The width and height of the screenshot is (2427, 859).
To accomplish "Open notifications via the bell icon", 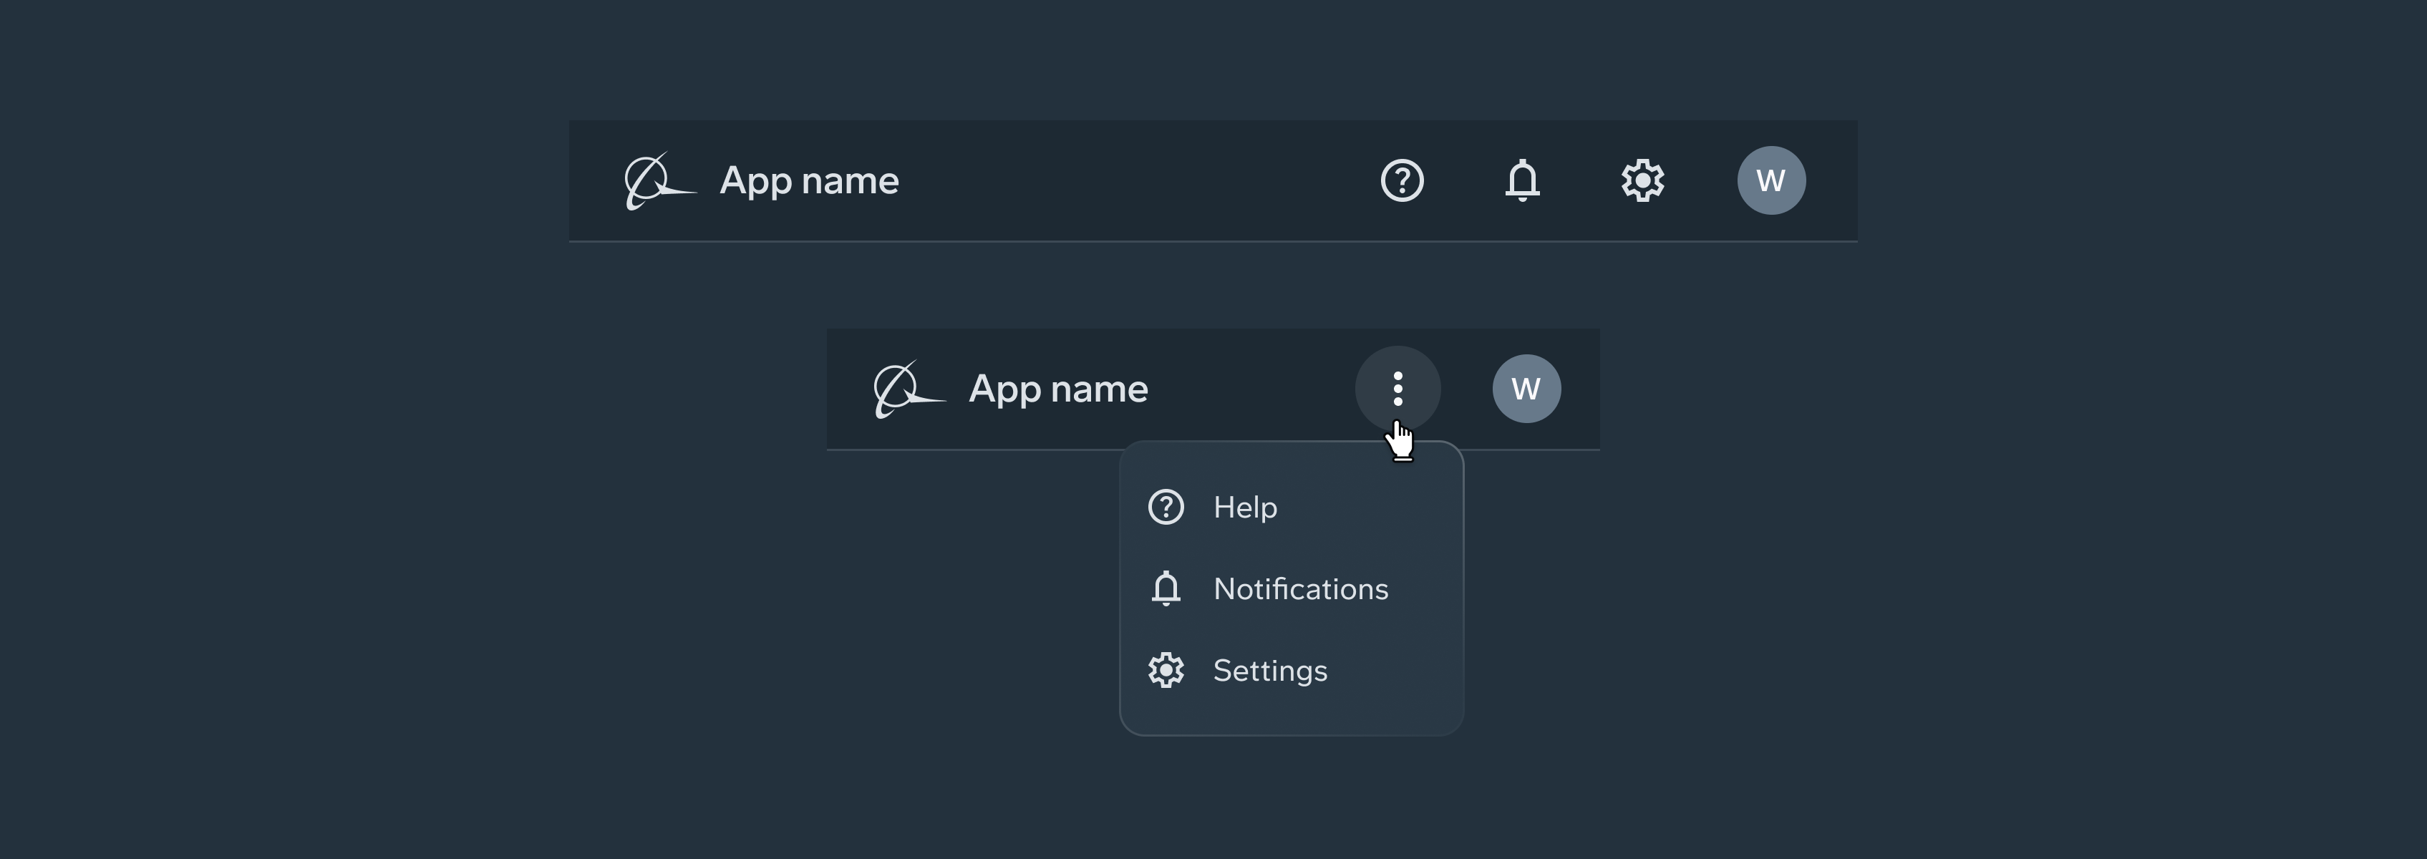I will tap(1523, 180).
